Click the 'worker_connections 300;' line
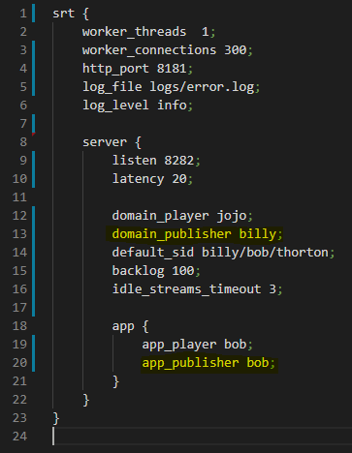The image size is (352, 453). [x=168, y=50]
